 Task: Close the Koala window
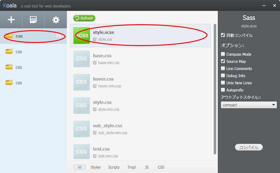275,6
